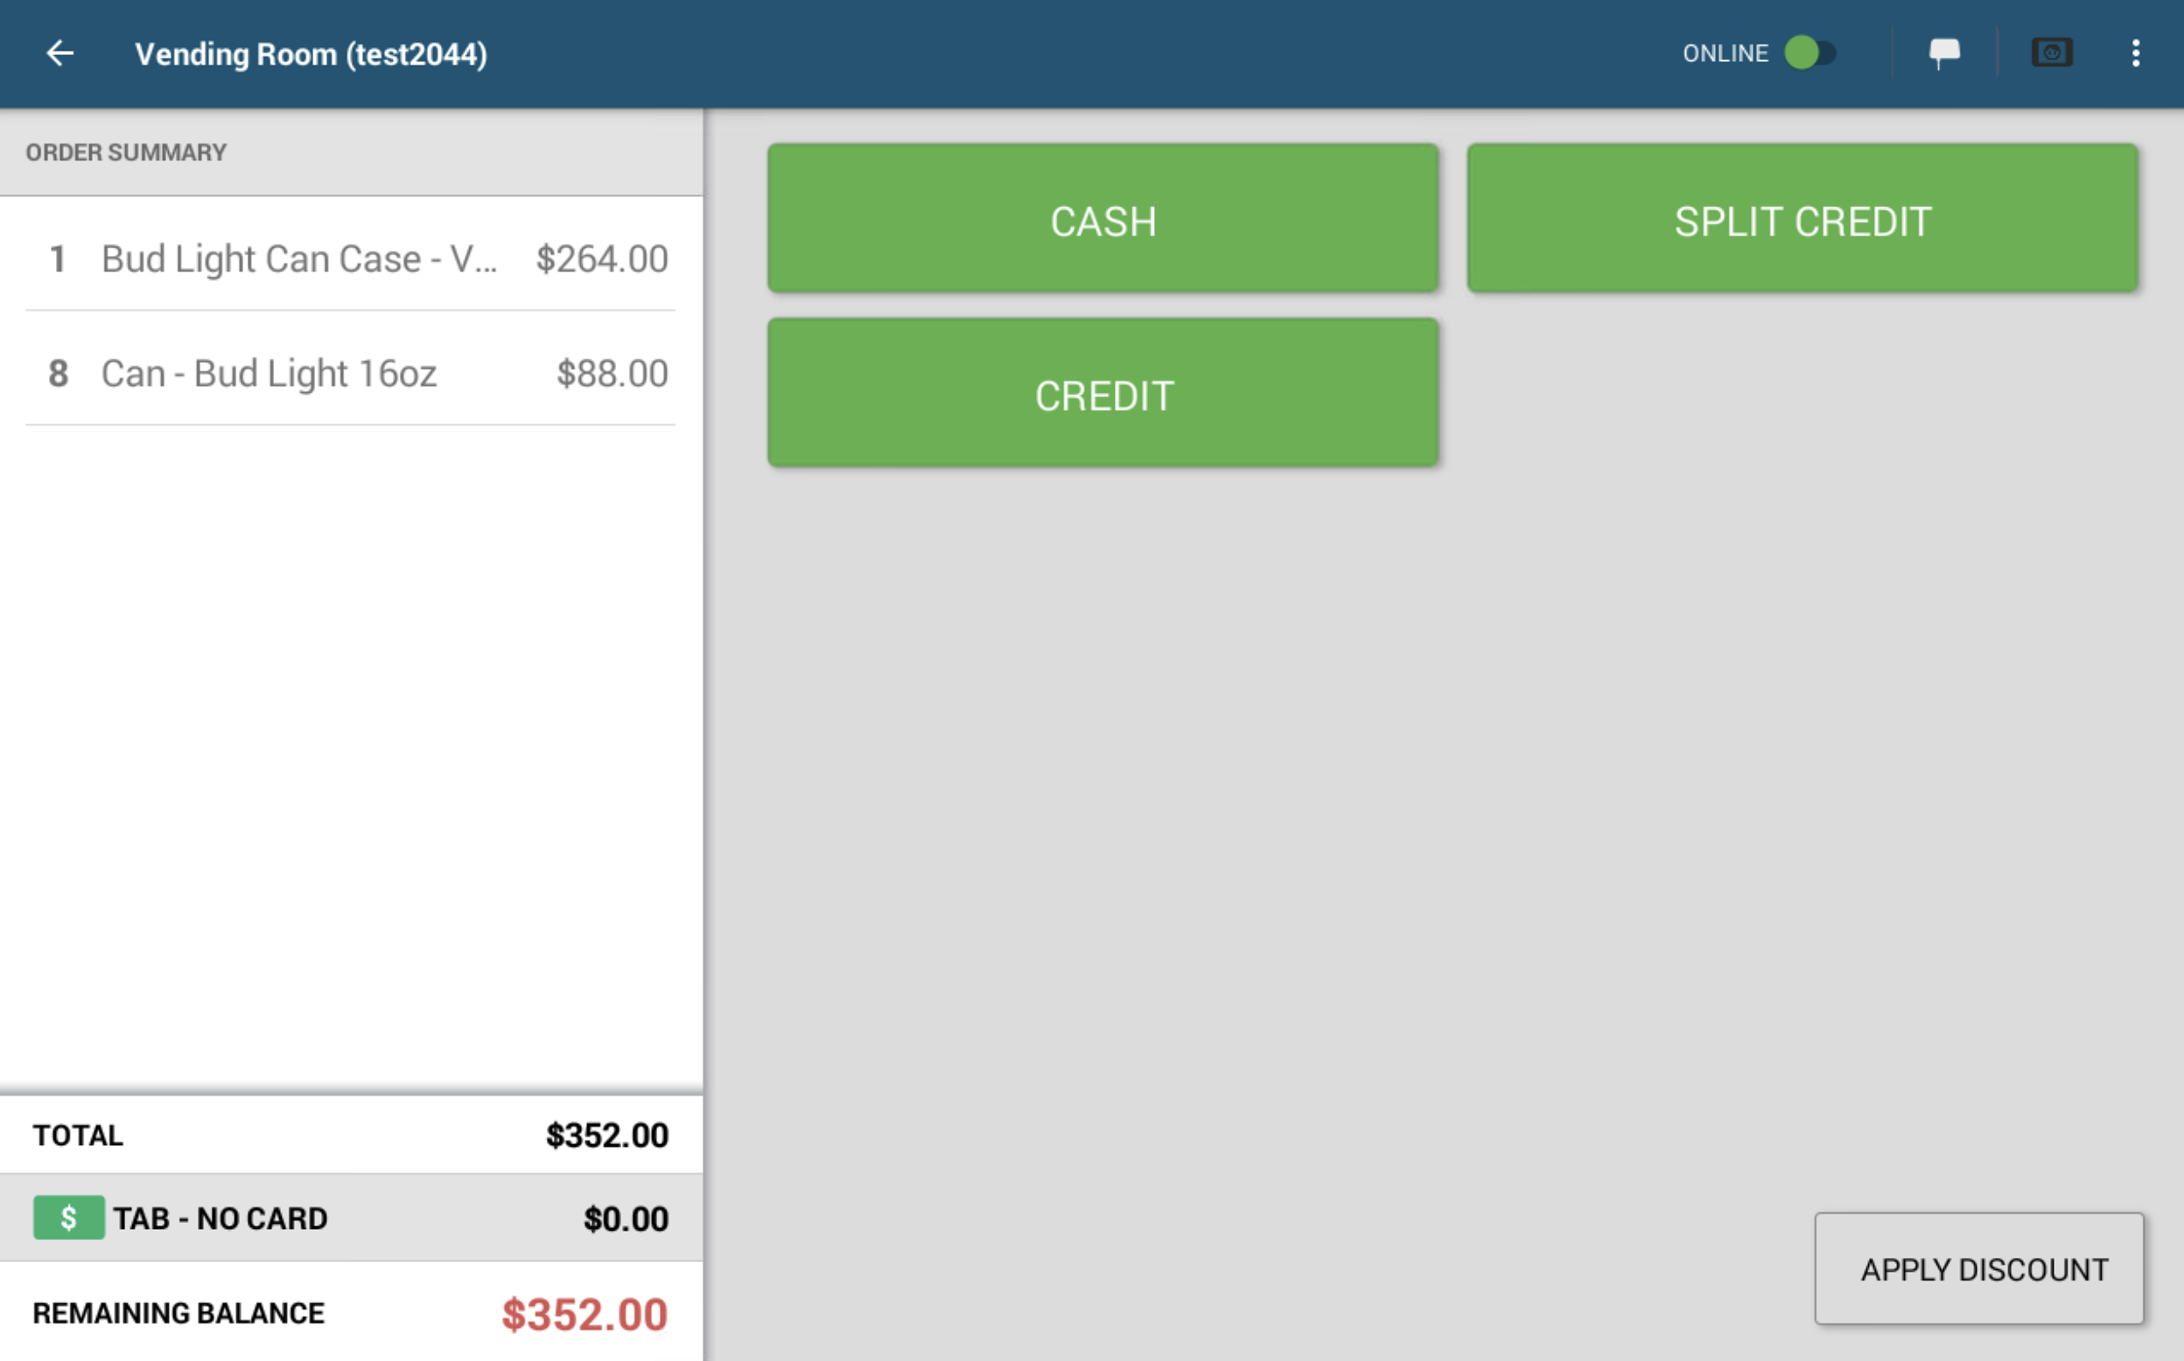
Task: Open the chat message bubble icon
Action: point(1944,53)
